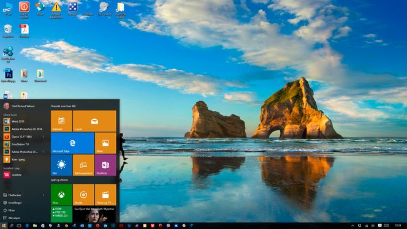Launch the Microsoft Edge tile
Image resolution: width=407 pixels, height=229 pixels.
coord(72,143)
